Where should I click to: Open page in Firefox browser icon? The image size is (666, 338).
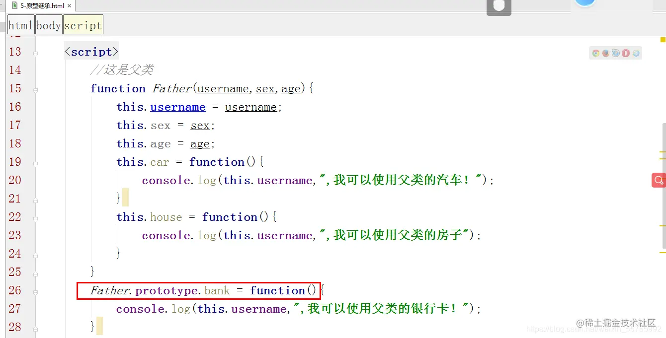coord(605,53)
